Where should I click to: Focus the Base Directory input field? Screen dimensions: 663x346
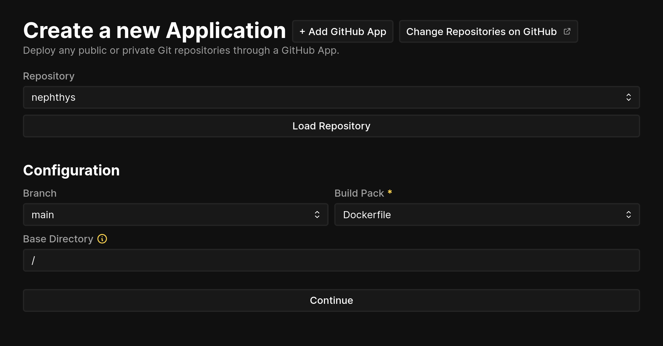click(x=331, y=260)
